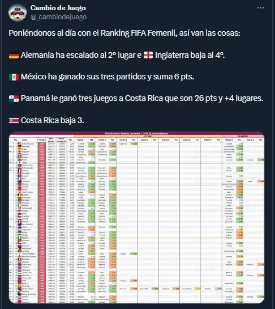
Task: Click the Germany flag emoji
Action: click(14, 56)
